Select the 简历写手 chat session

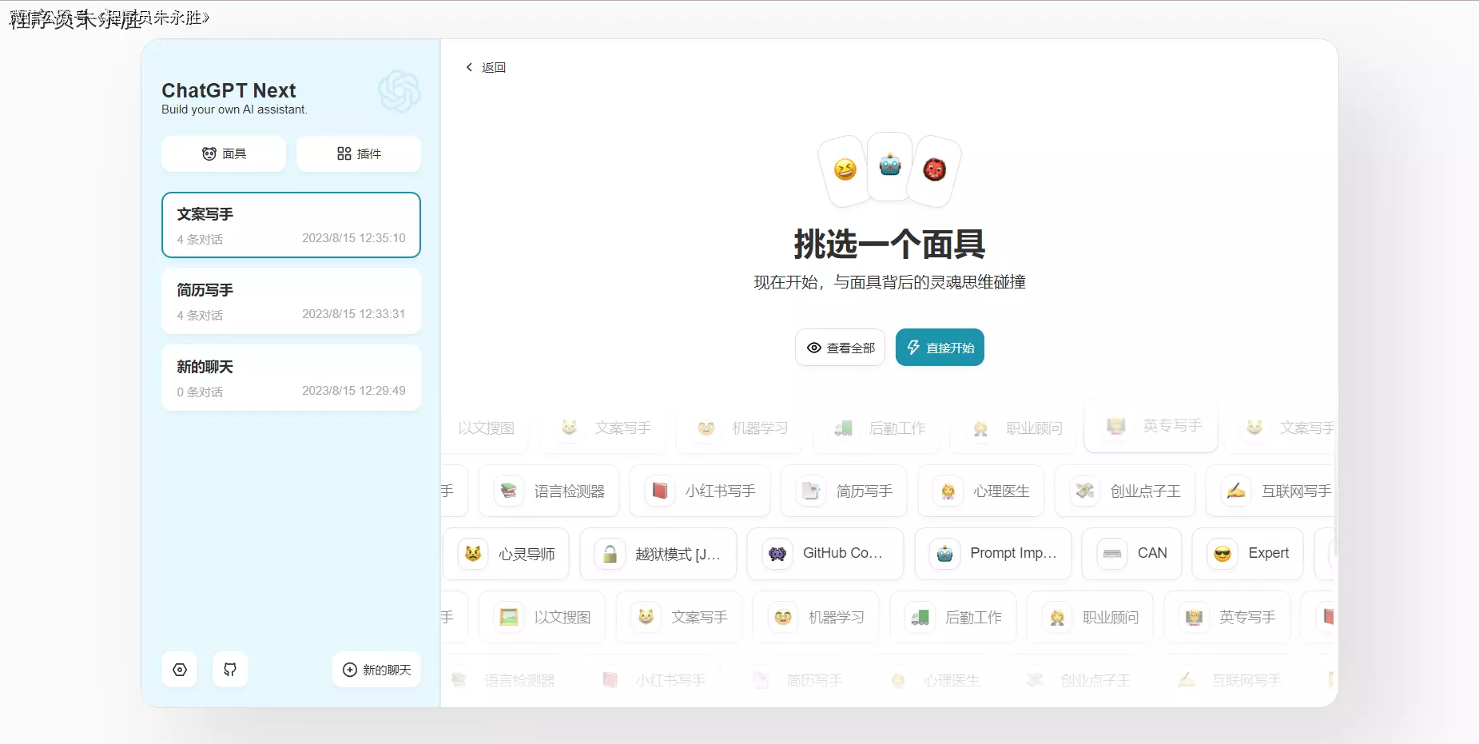291,300
